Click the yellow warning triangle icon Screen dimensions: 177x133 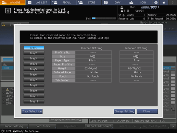coord(4,25)
